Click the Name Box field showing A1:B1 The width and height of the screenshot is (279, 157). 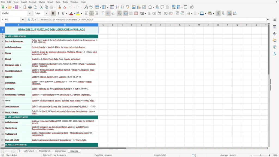pos(11,20)
